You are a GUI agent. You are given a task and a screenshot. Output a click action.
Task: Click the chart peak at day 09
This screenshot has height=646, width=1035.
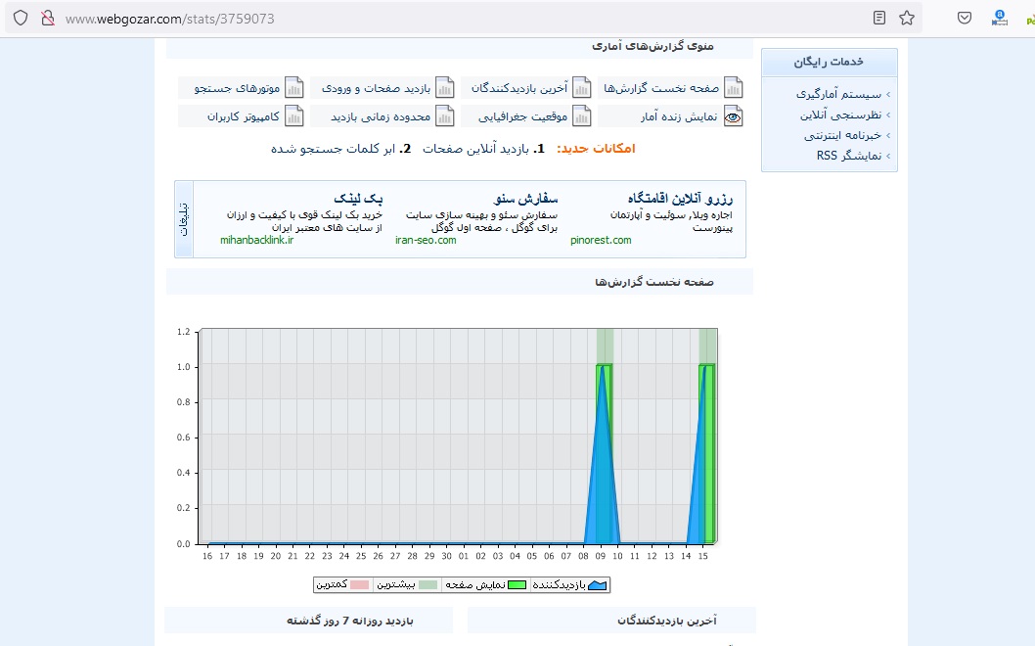(602, 367)
